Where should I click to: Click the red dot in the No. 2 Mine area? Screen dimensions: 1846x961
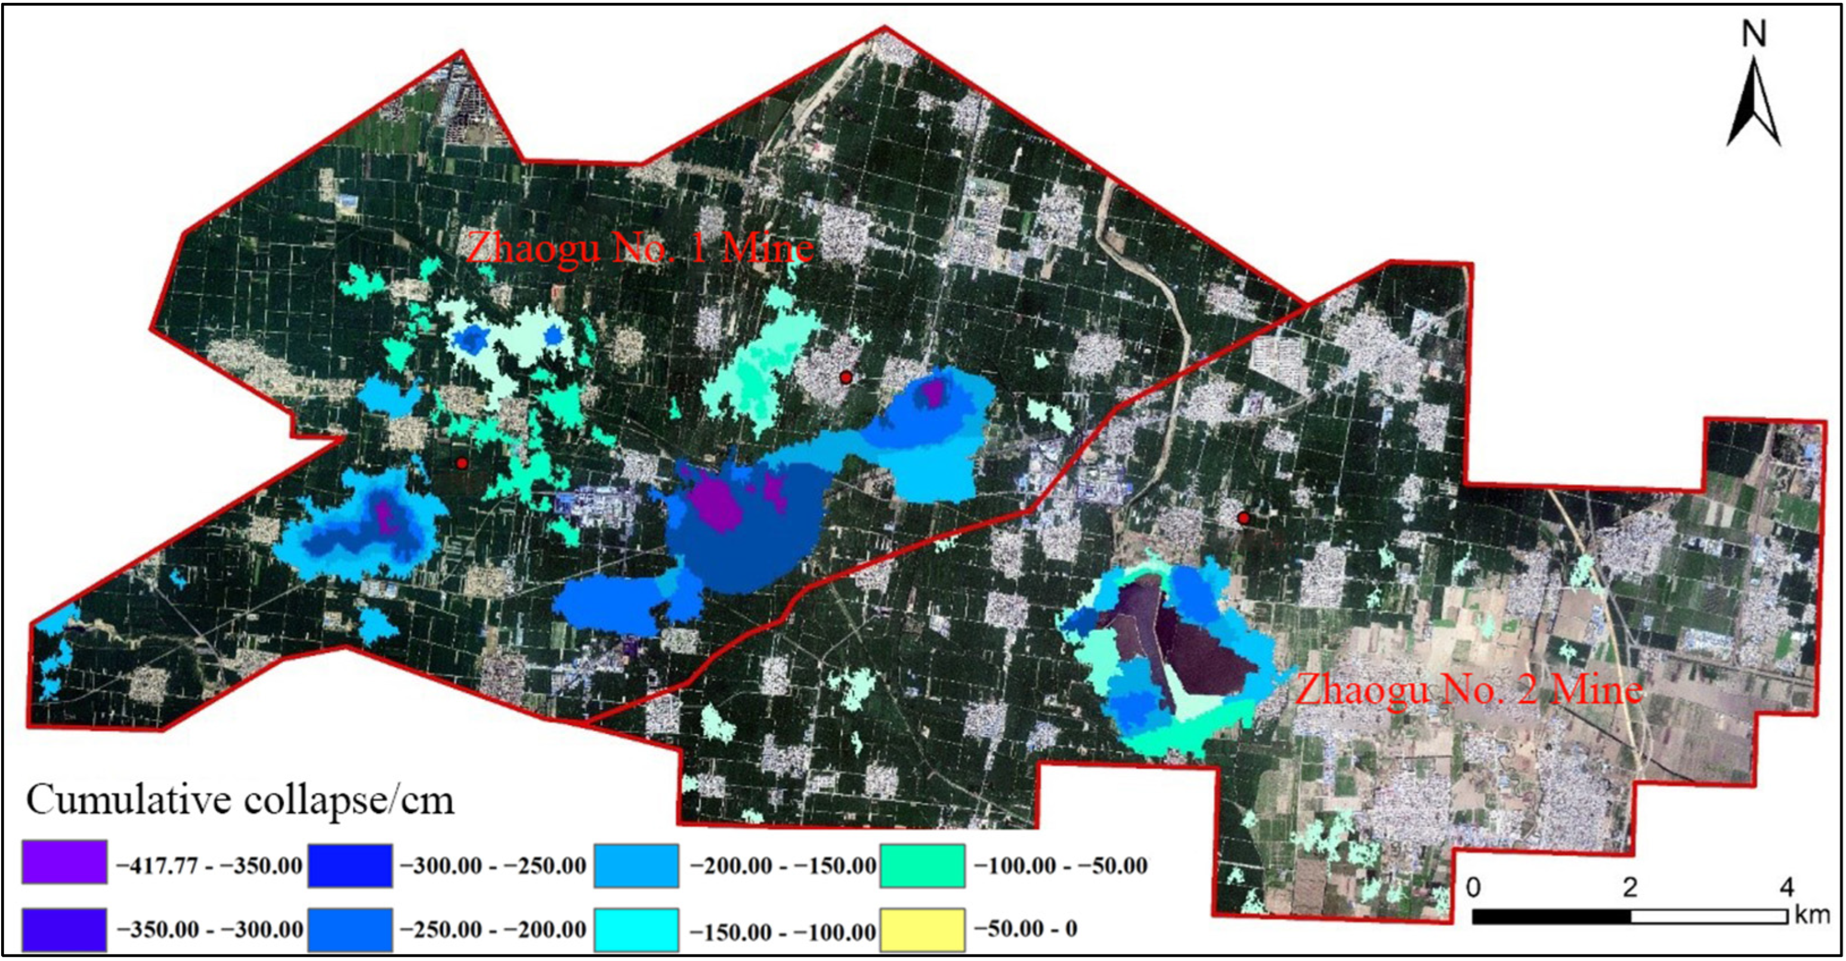click(1244, 517)
